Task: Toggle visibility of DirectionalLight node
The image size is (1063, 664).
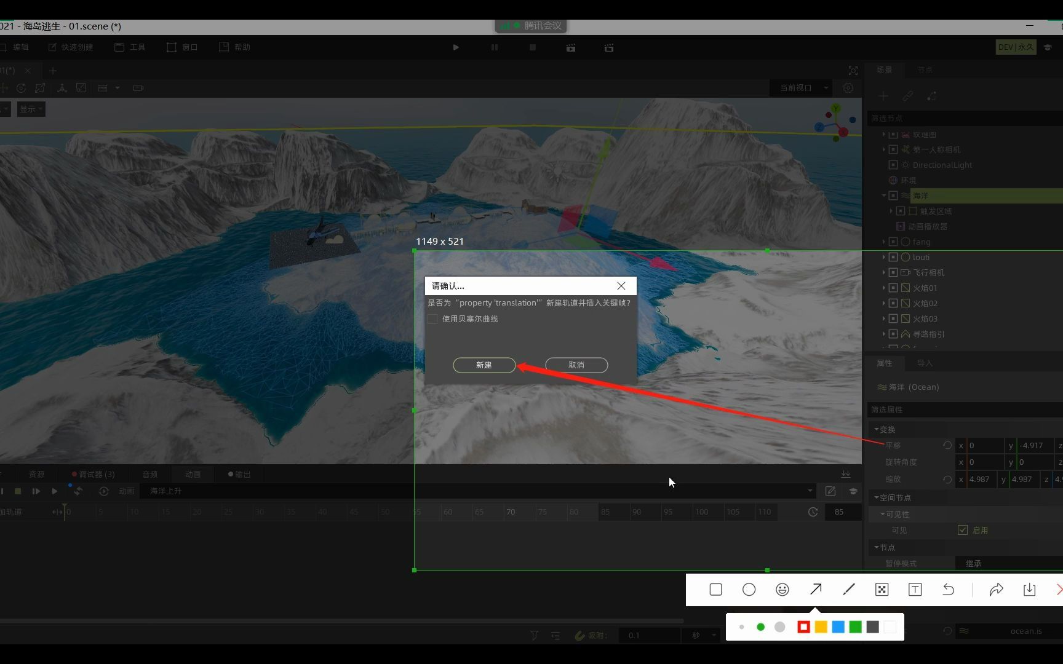Action: (x=893, y=165)
